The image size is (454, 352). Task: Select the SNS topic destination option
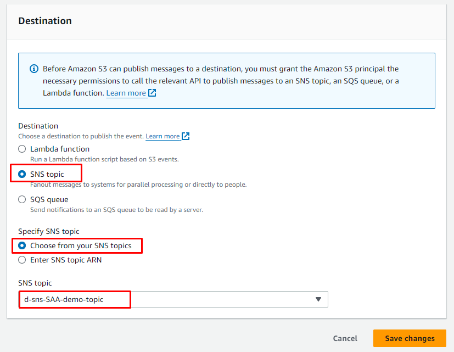(x=22, y=174)
